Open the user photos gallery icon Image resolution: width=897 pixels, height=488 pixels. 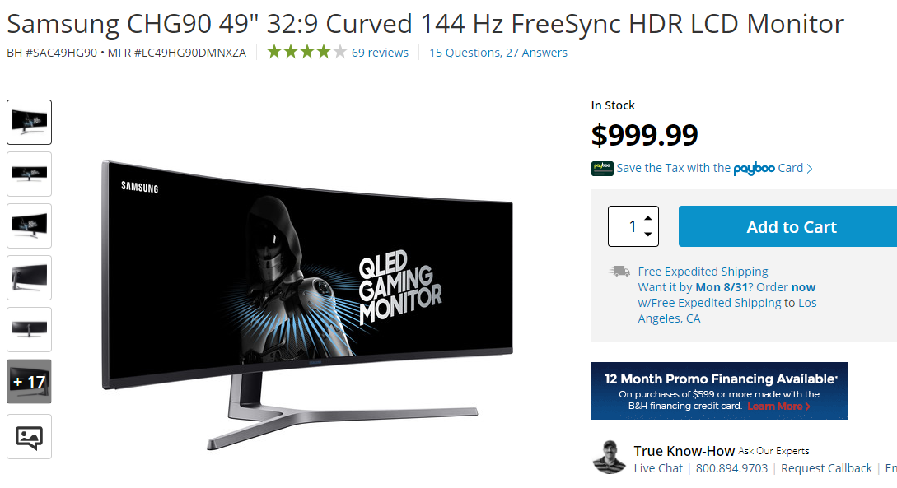[x=29, y=437]
